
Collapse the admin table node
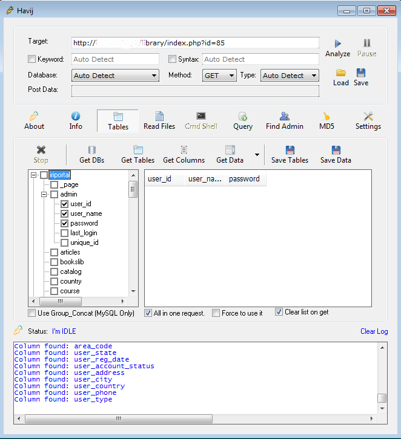[x=44, y=194]
